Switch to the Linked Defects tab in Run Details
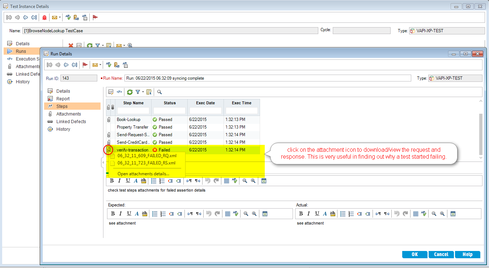 [71, 122]
